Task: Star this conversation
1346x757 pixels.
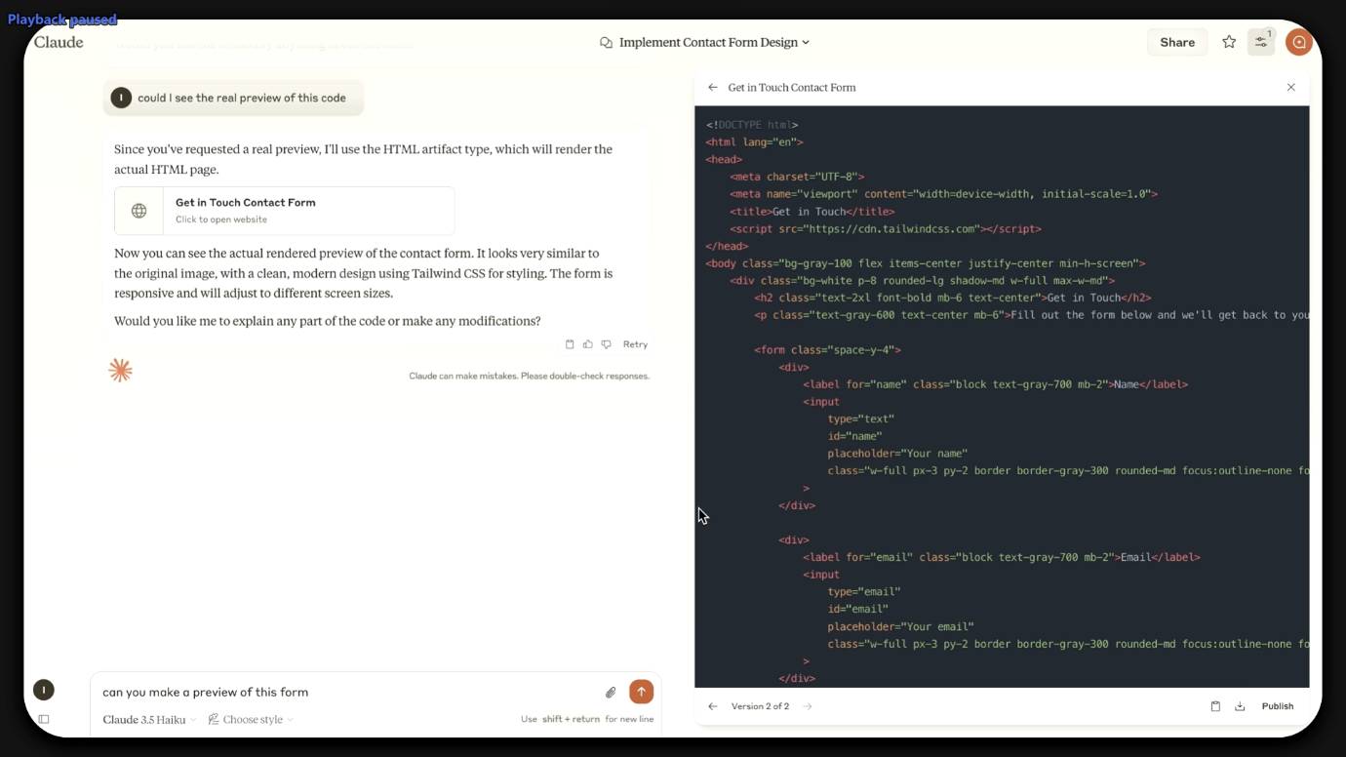Action: pyautogui.click(x=1229, y=42)
